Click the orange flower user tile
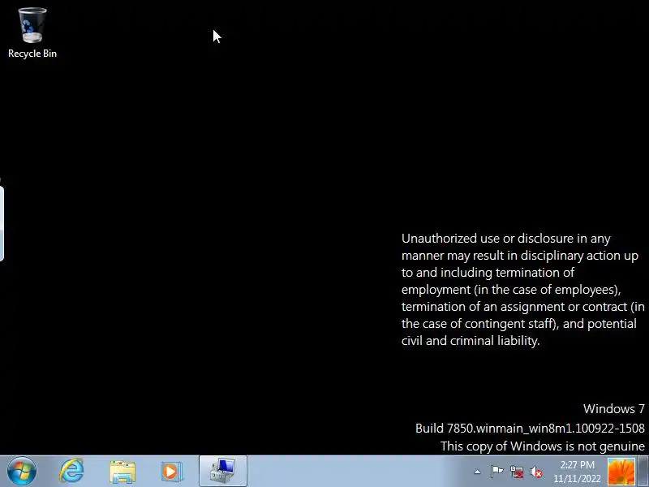 621,472
